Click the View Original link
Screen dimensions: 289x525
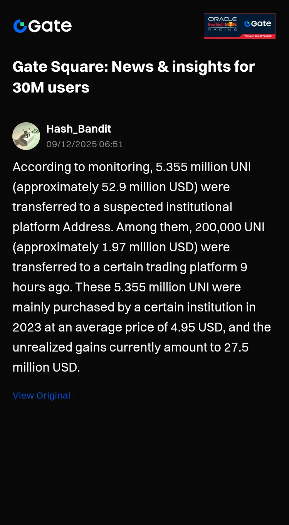click(41, 395)
